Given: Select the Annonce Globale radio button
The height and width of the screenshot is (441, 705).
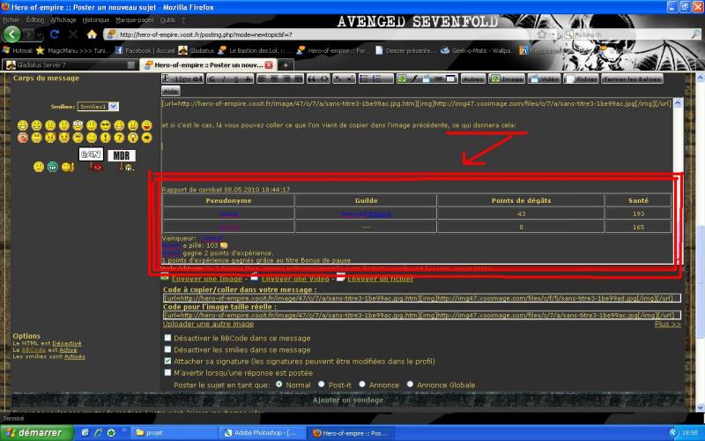Looking at the screenshot, I should pos(410,385).
